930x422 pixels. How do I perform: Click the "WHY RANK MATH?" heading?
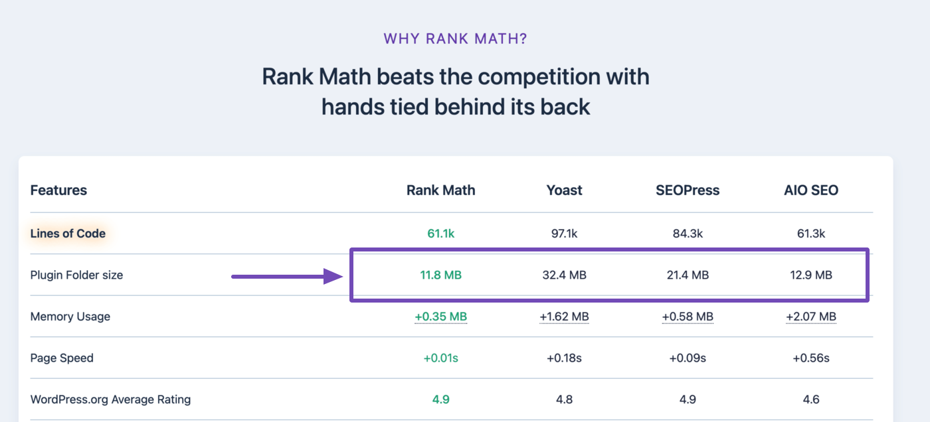pyautogui.click(x=455, y=38)
